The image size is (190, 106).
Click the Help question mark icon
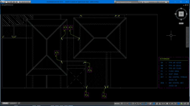166,2
